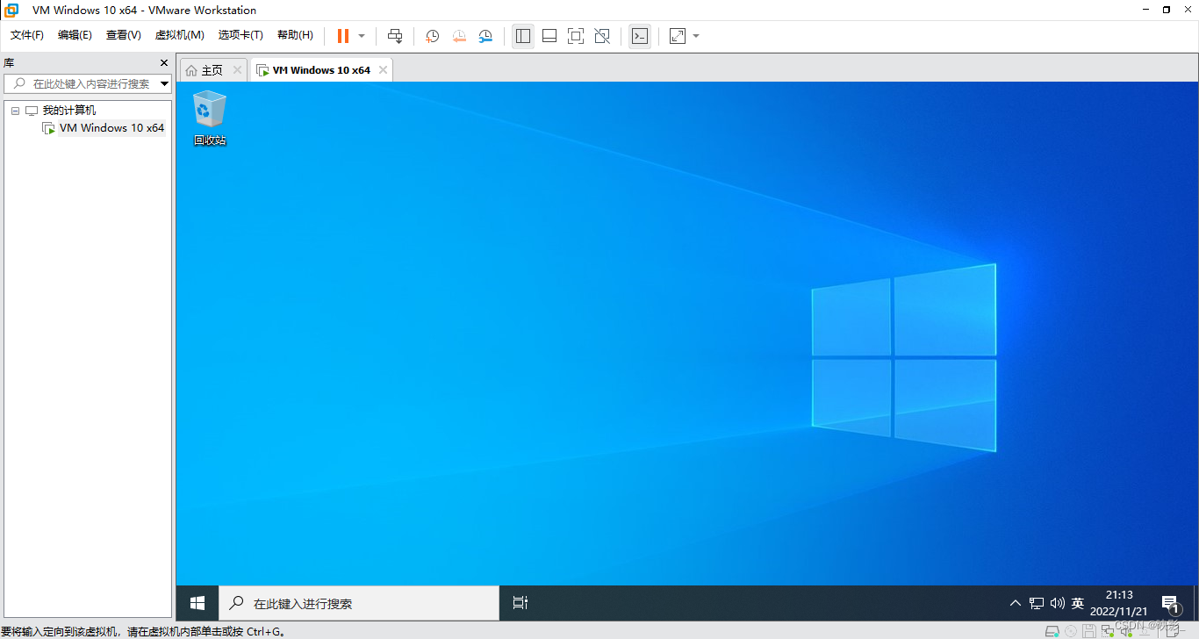Close the VM Windows 10 x64 tab

(383, 70)
